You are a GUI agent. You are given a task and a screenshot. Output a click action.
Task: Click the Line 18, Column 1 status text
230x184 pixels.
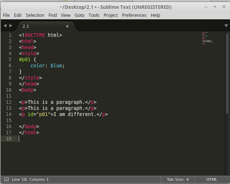pyautogui.click(x=30, y=179)
